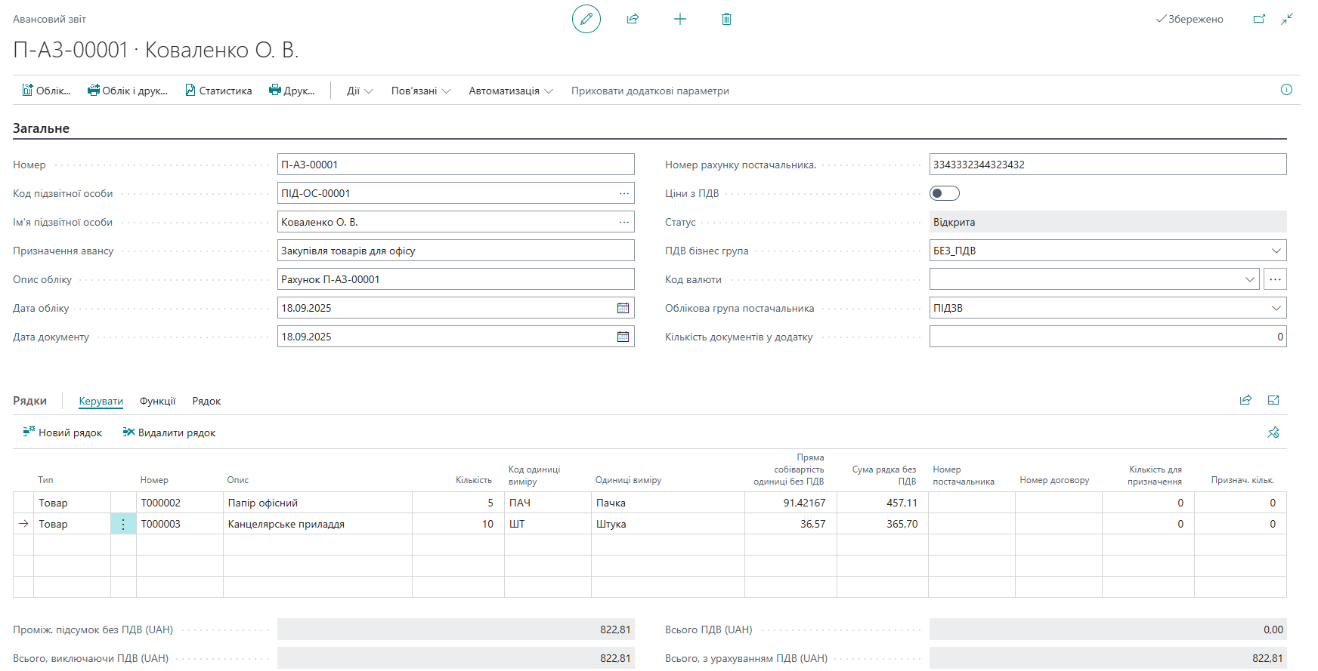The height and width of the screenshot is (671, 1318).
Task: Create new document with plus icon
Action: tap(679, 19)
